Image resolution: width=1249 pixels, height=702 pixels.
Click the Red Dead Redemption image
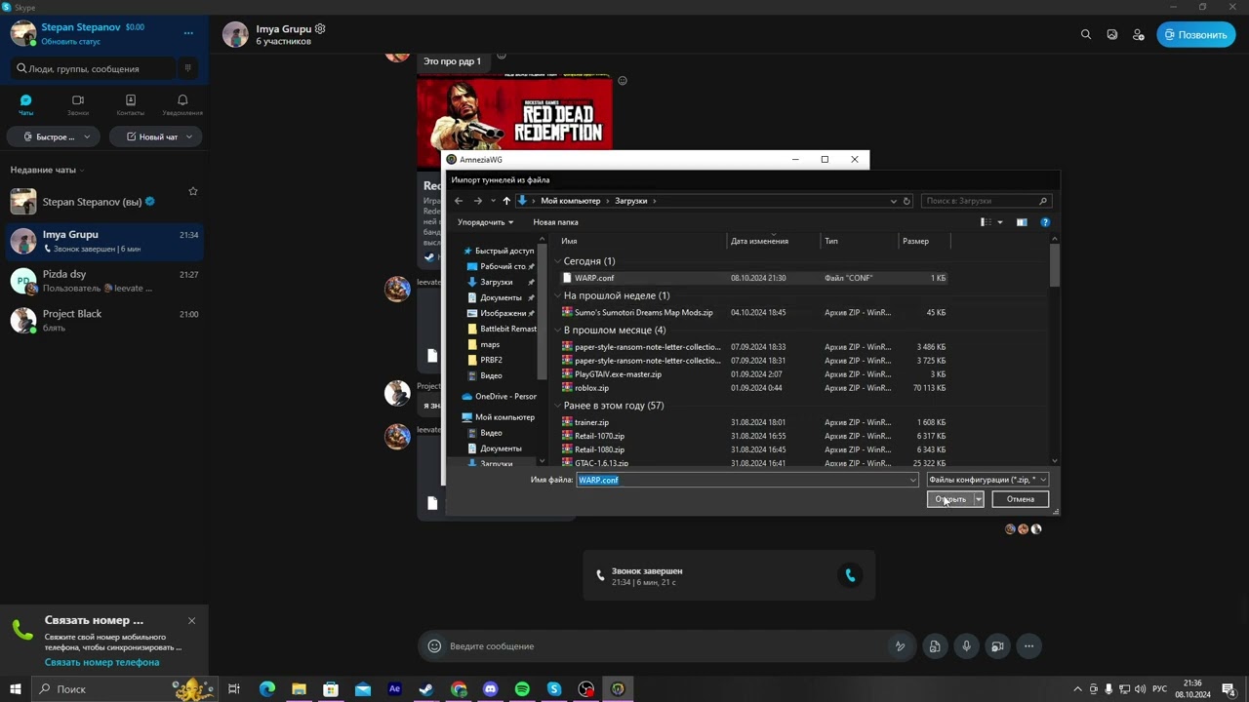(514, 112)
